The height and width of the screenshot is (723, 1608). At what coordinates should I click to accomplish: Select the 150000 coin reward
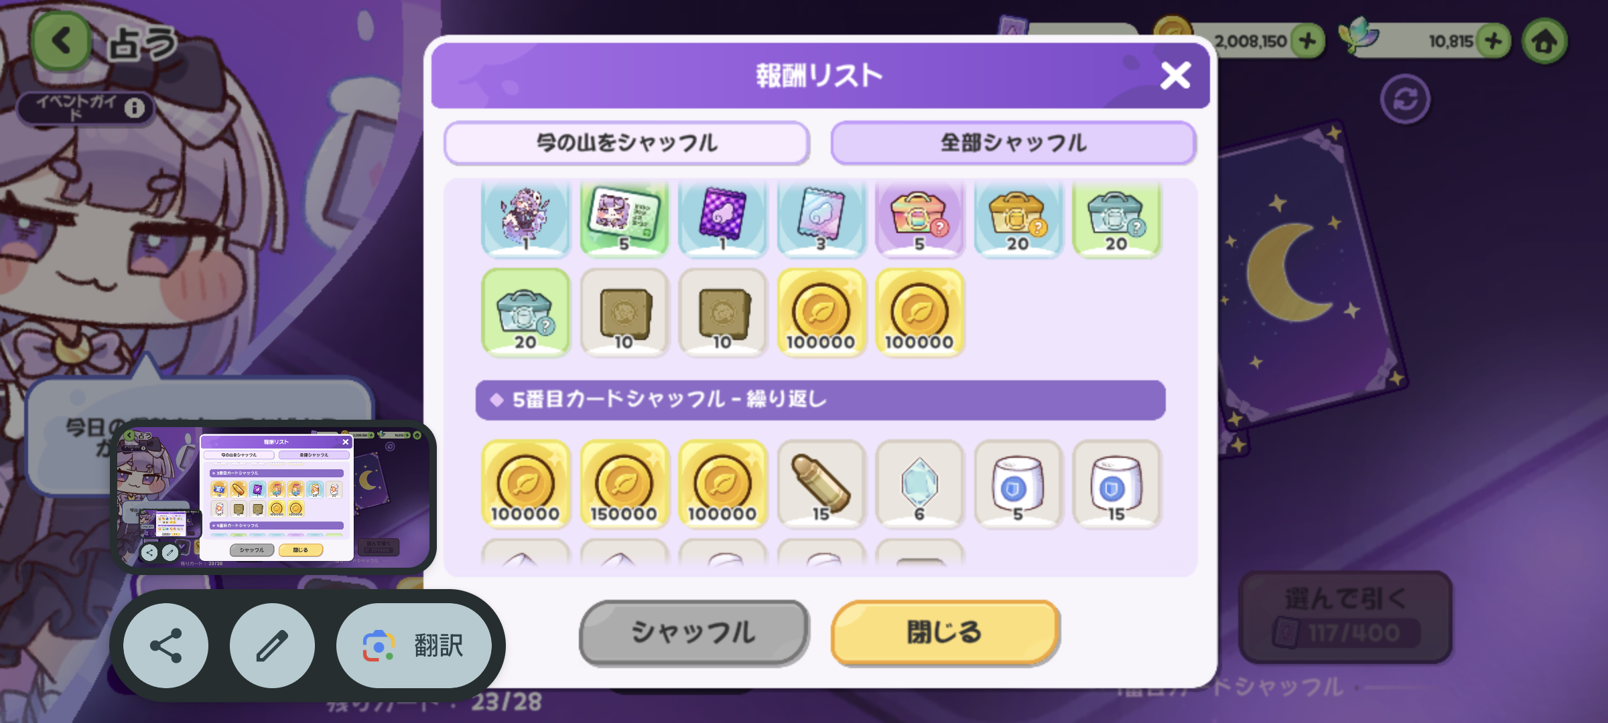(x=624, y=484)
